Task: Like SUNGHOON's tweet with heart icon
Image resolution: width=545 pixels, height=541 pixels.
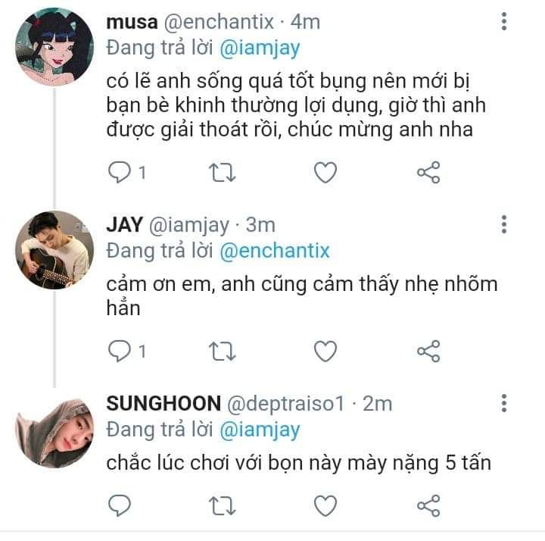Action: [x=325, y=505]
